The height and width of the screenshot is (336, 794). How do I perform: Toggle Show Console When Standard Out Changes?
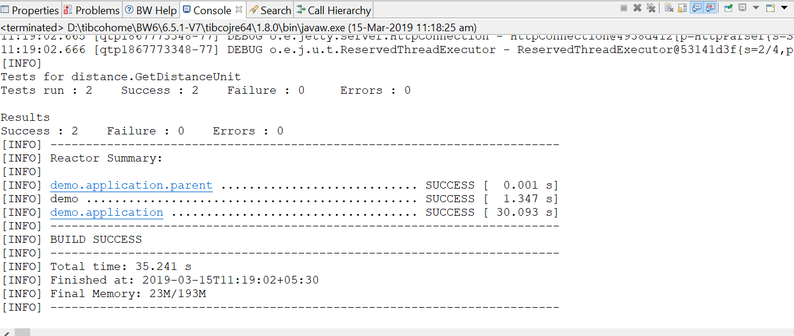pos(696,8)
